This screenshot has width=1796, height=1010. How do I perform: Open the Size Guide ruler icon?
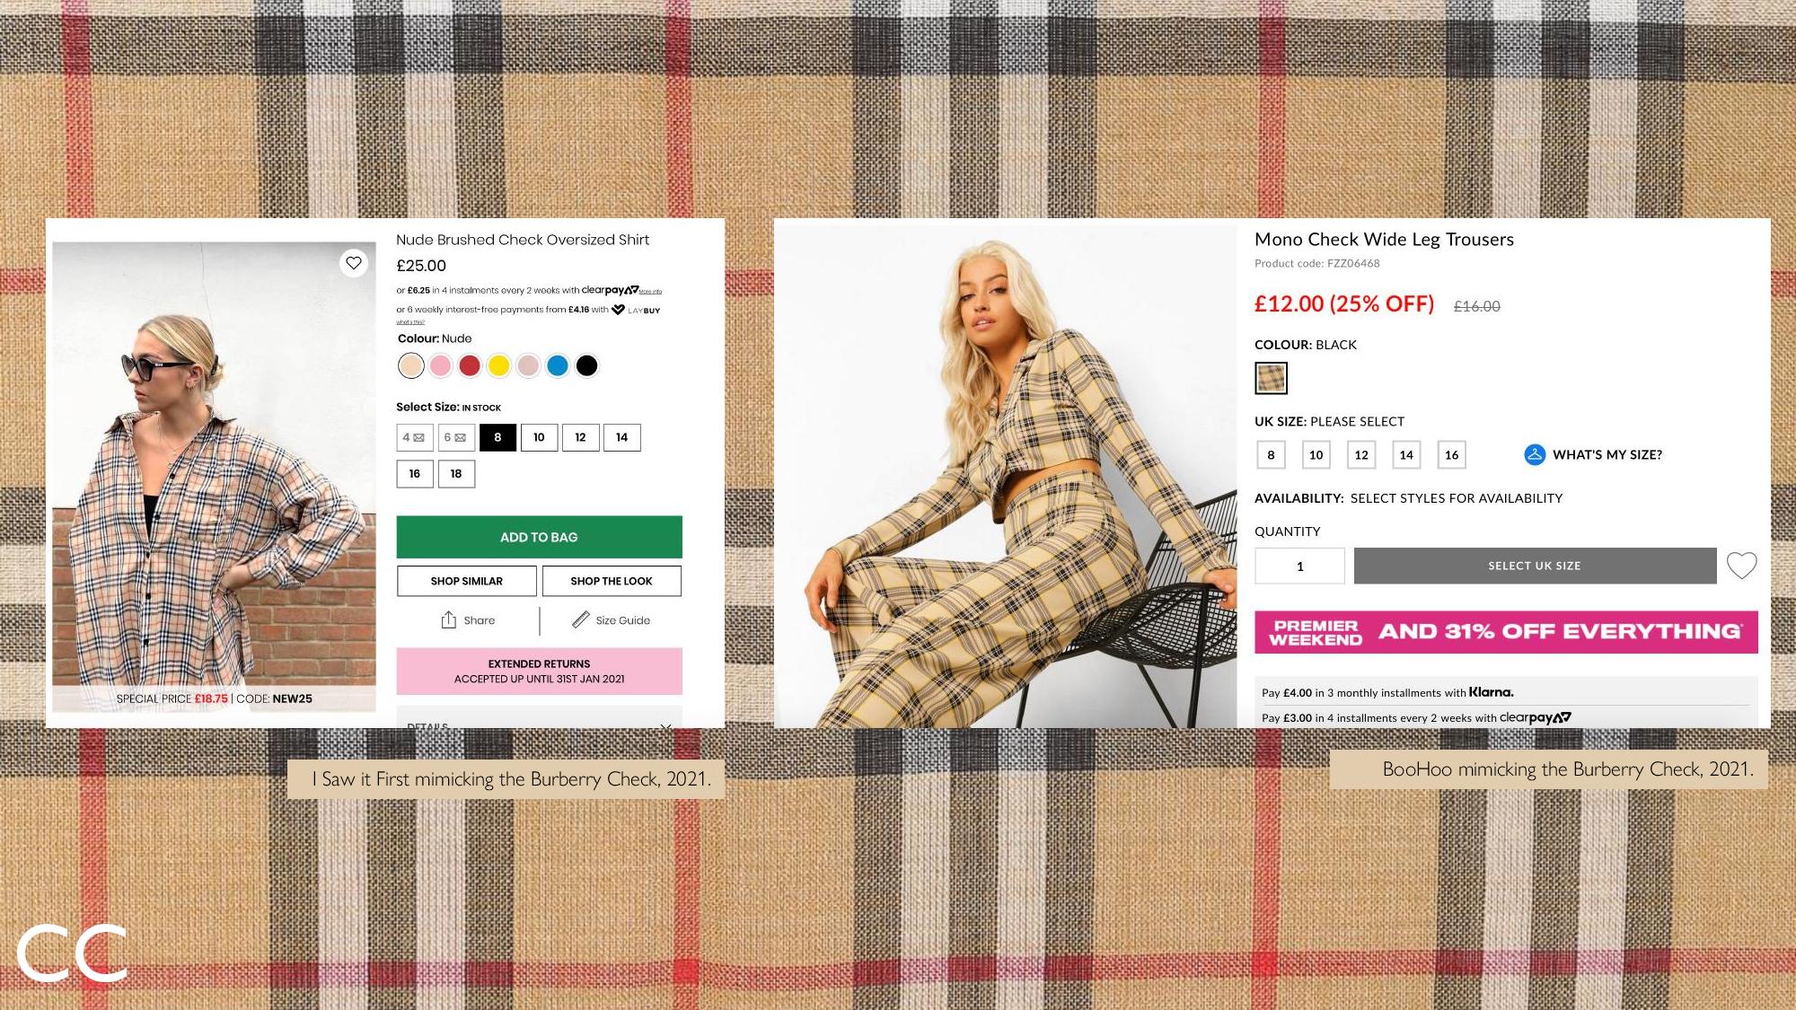(x=581, y=620)
